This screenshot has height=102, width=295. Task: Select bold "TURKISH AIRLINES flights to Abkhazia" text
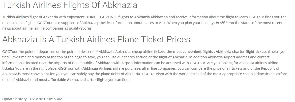pyautogui.click(x=118, y=17)
